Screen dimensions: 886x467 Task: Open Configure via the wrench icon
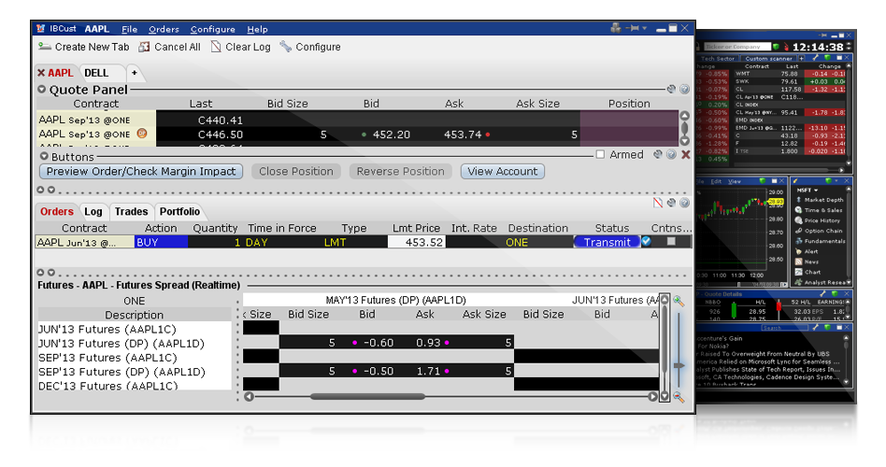[x=286, y=47]
